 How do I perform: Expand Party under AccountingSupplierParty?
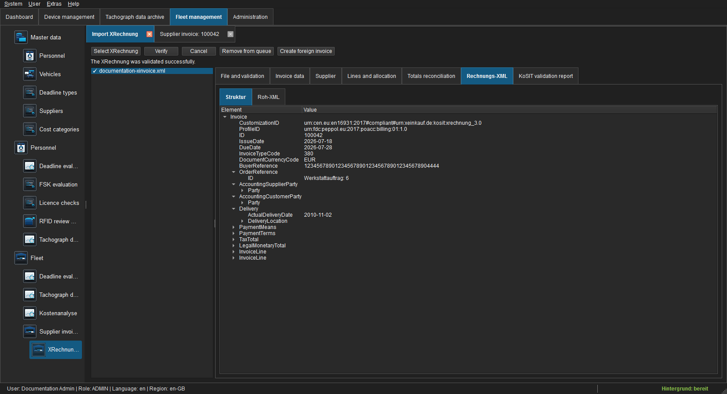242,190
